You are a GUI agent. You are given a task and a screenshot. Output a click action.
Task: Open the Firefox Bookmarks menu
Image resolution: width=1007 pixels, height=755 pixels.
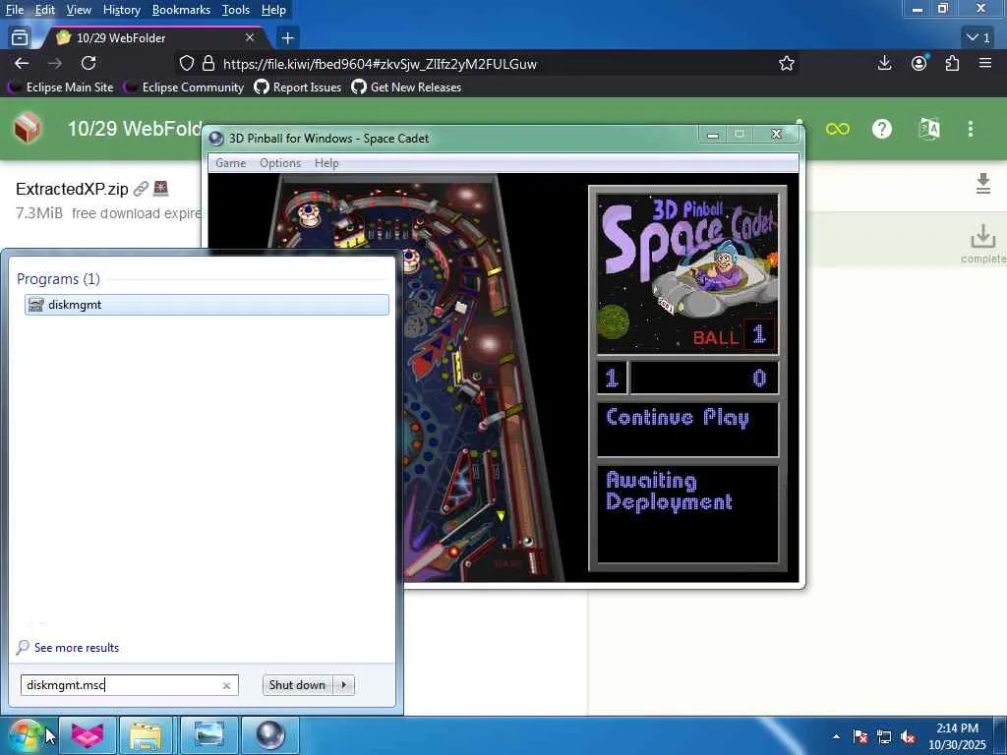point(181,10)
